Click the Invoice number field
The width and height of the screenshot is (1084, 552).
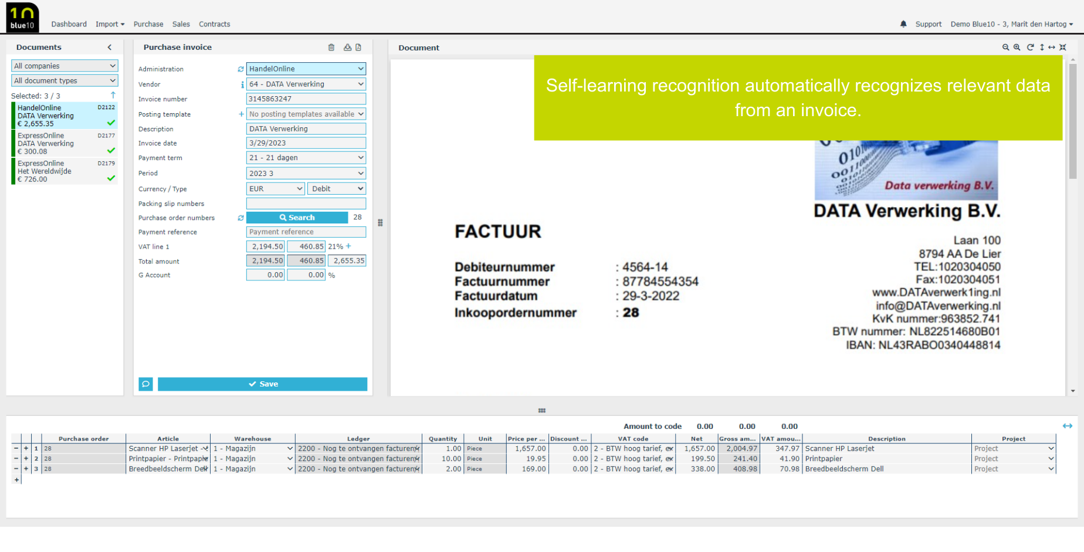pos(306,99)
